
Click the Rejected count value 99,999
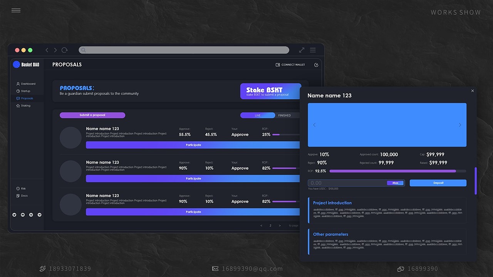point(386,163)
